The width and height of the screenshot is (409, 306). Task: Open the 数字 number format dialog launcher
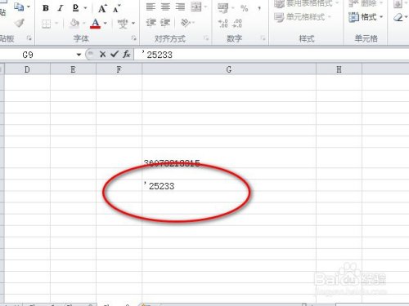(x=263, y=38)
